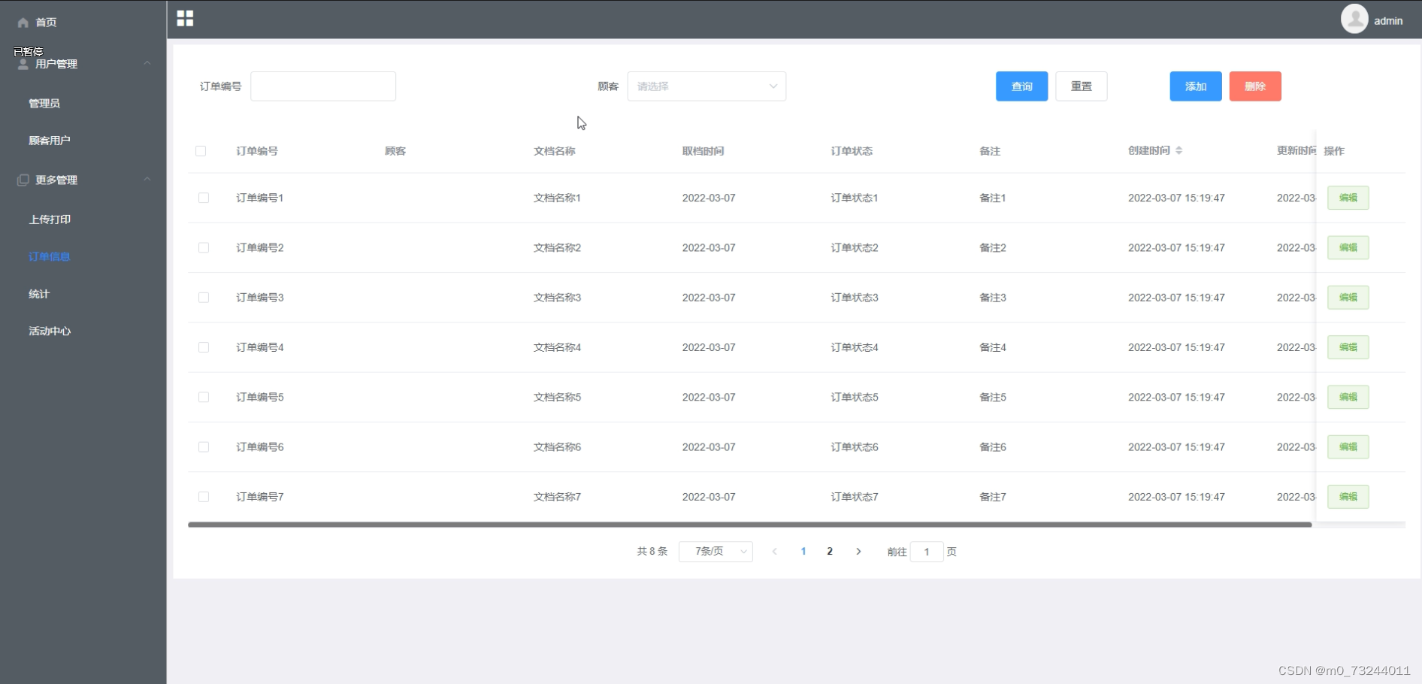Click the horizontal table scrollbar
Viewport: 1422px width, 684px height.
click(749, 525)
